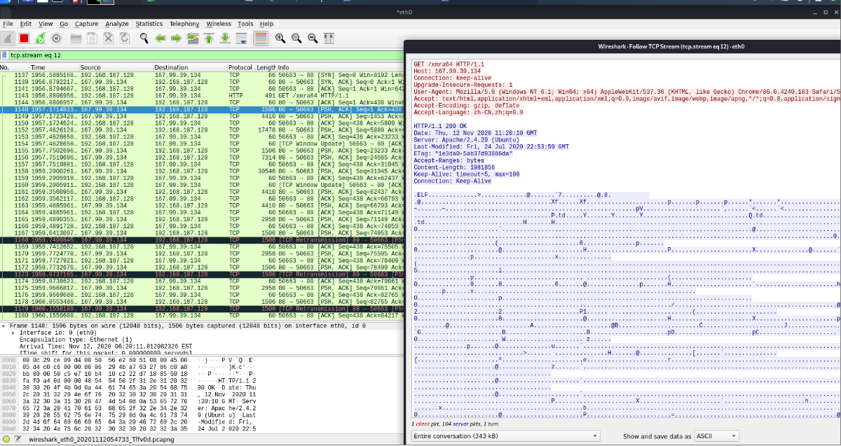The image size is (841, 446).
Task: Open the File menu
Action: [x=8, y=24]
